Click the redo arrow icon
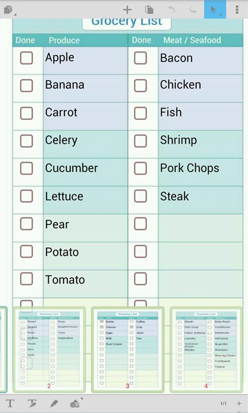The width and height of the screenshot is (248, 413). point(193,10)
